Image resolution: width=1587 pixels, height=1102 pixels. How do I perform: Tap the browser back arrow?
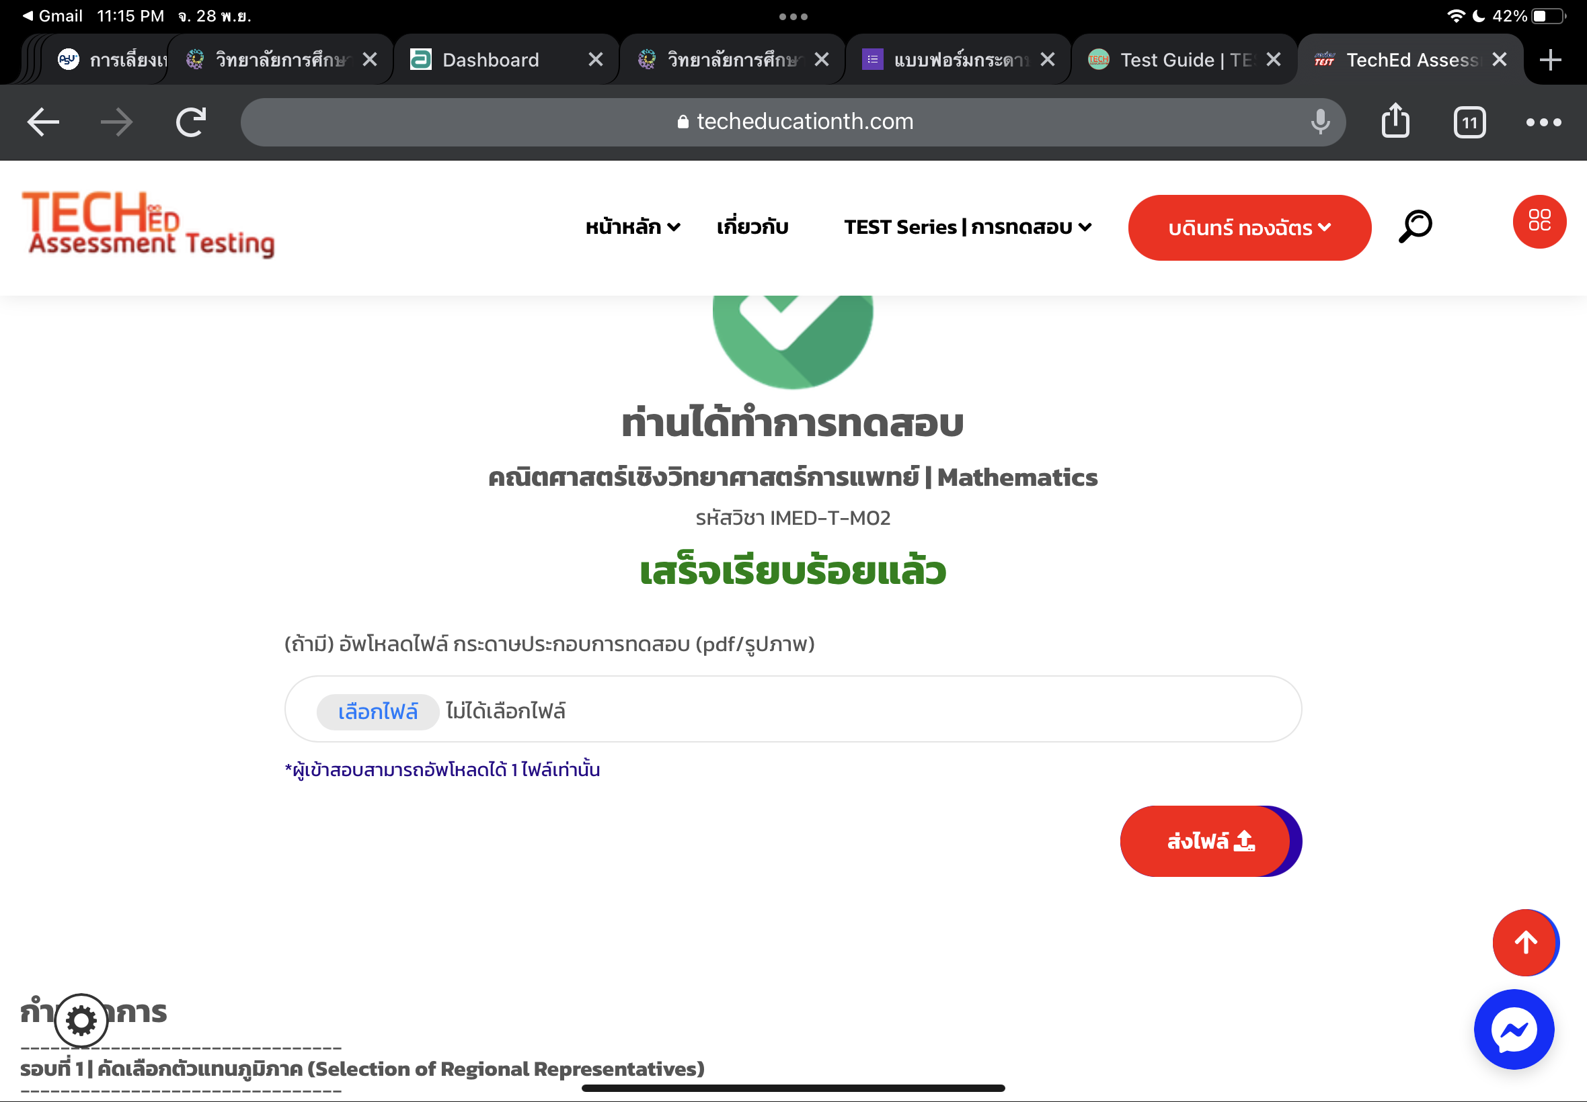[x=44, y=122]
